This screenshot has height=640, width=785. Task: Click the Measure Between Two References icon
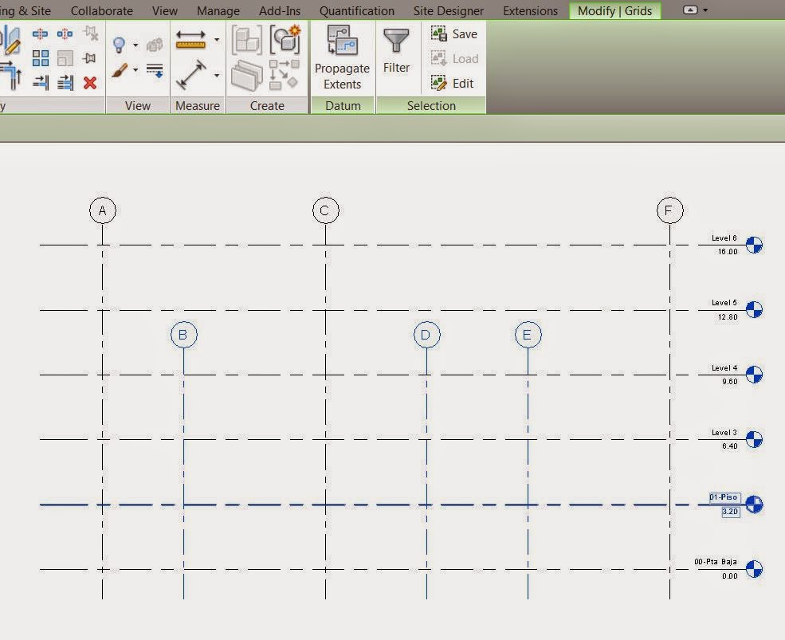pos(190,39)
